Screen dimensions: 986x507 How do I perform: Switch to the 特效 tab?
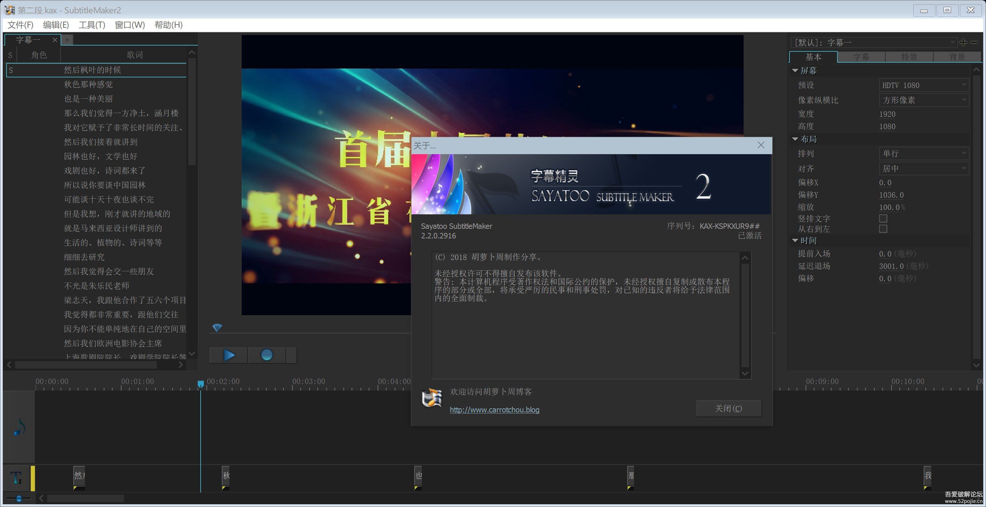[909, 57]
